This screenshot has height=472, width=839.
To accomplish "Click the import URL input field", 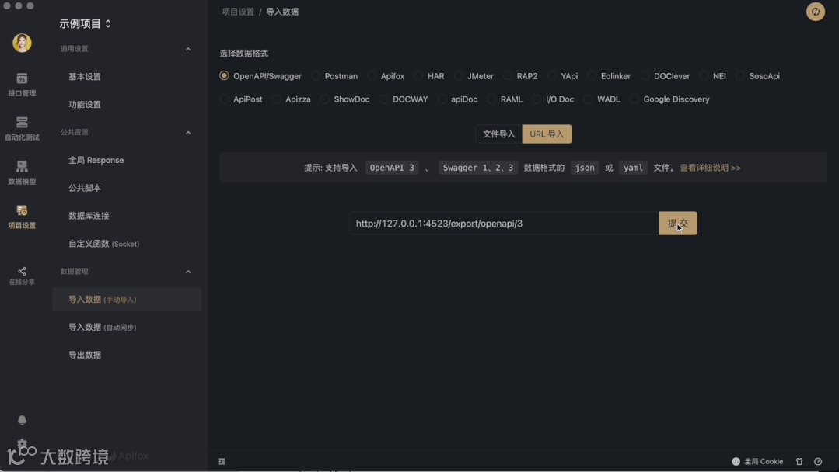I will tap(504, 223).
